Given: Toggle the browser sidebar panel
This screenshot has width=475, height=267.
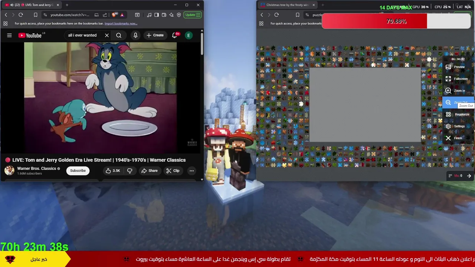Looking at the screenshot, I should 157,15.
